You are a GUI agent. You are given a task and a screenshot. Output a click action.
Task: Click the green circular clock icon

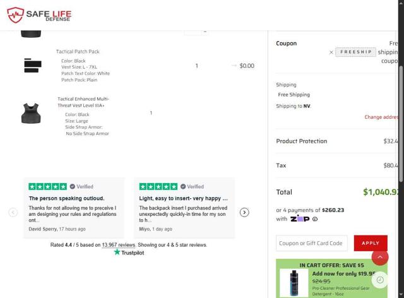(380, 280)
